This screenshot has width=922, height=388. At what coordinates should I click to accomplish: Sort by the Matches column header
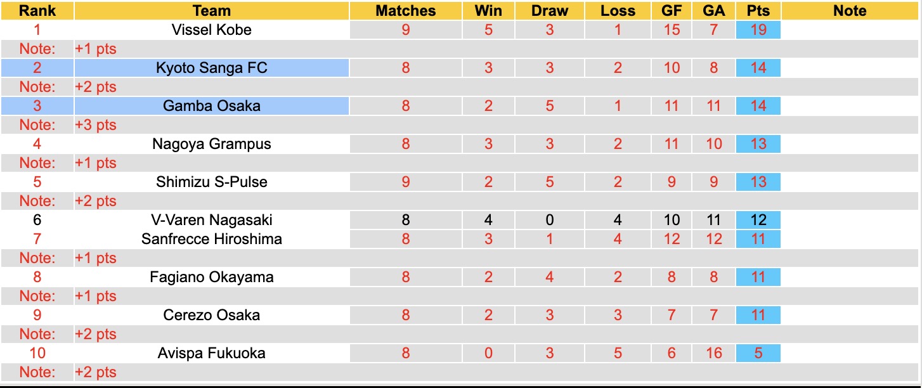point(405,11)
